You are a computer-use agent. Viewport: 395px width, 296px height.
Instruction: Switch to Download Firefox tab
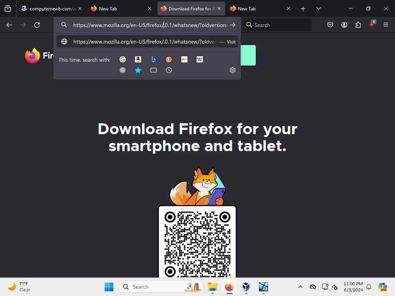coord(191,9)
